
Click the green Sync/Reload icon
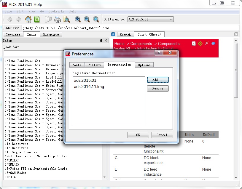point(37,19)
